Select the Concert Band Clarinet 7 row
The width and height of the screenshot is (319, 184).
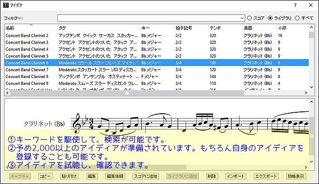pos(157,70)
